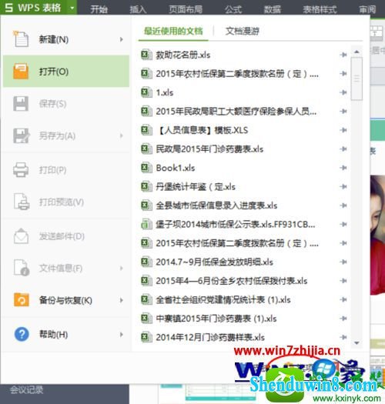Click the 帮助(H) question mark icon
Image resolution: width=385 pixels, height=404 pixels.
[x=22, y=334]
